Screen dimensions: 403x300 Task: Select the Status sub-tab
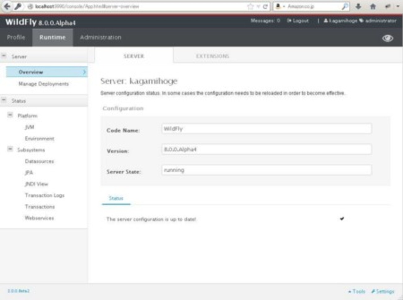[x=116, y=198]
